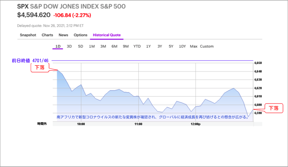Set chart range to 1Y
The image size is (288, 167).
click(x=149, y=46)
